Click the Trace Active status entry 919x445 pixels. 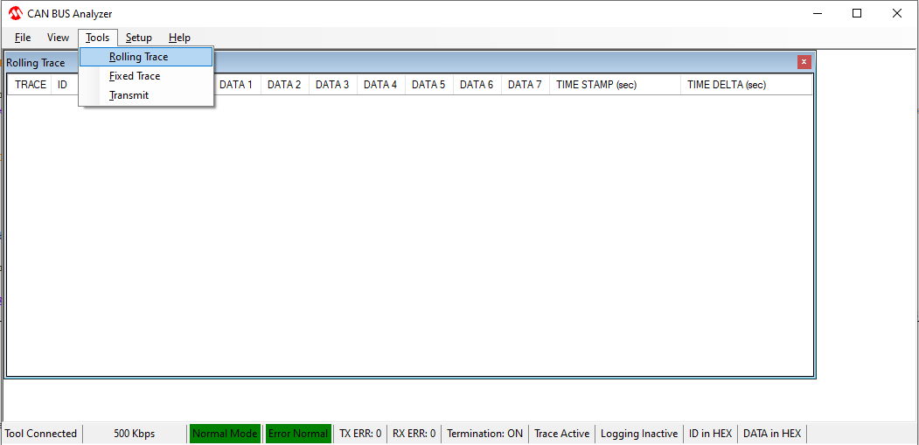(562, 434)
